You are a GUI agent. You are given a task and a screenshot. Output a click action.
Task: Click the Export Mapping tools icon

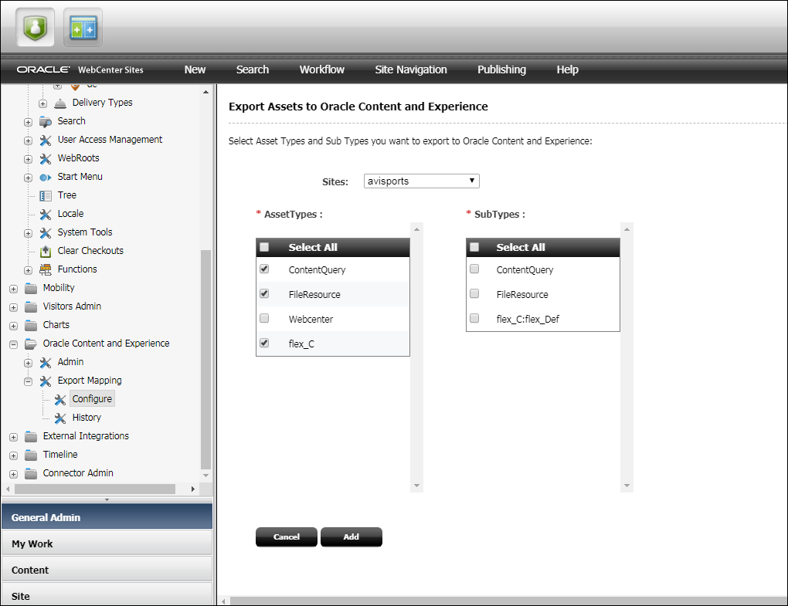[46, 381]
